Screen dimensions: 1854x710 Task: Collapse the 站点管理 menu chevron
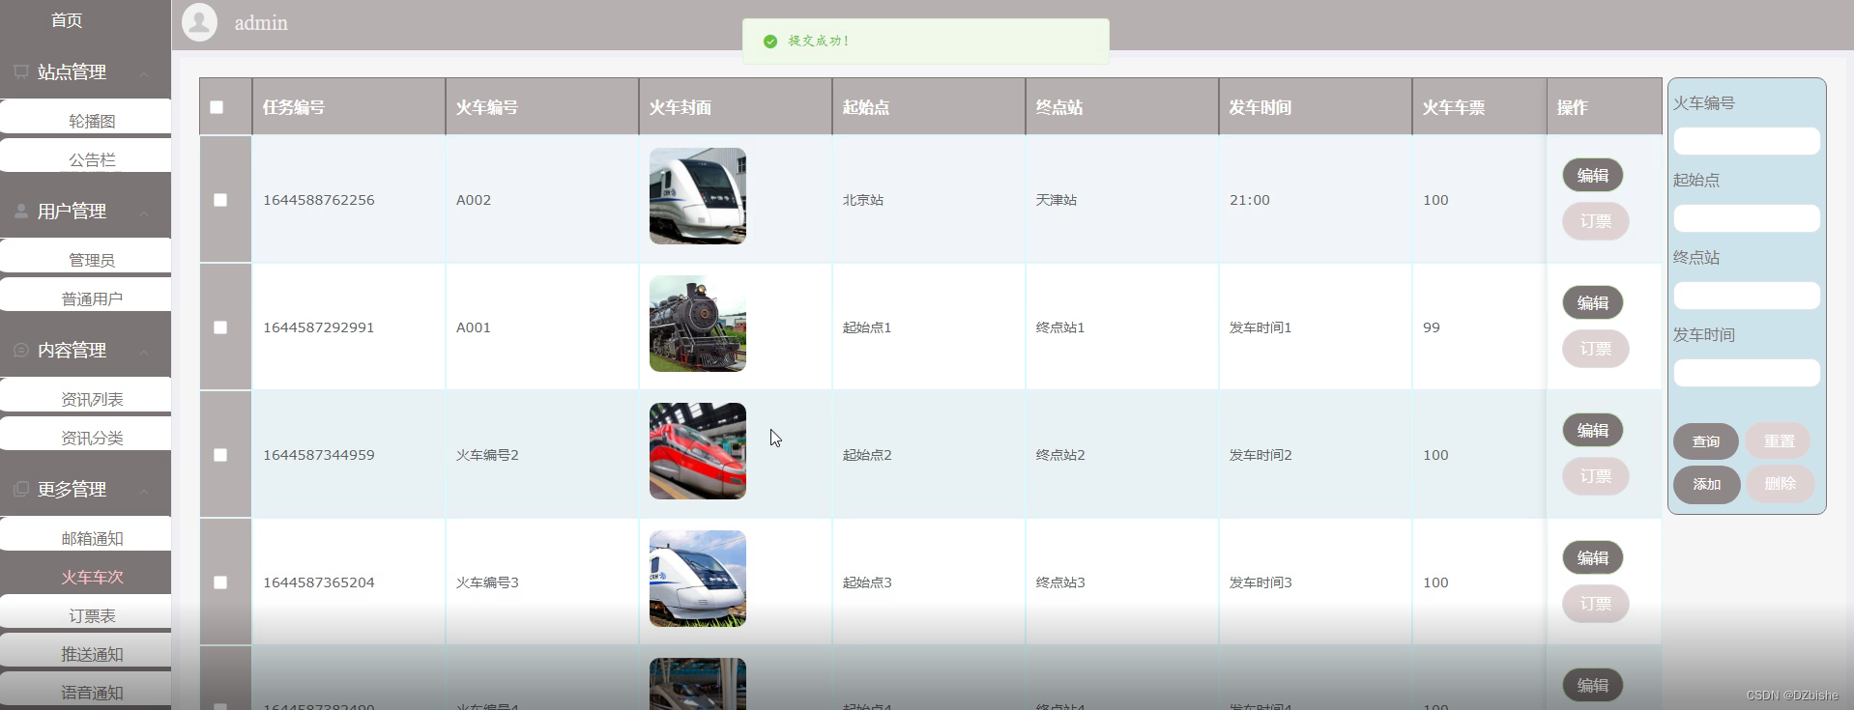click(x=144, y=73)
